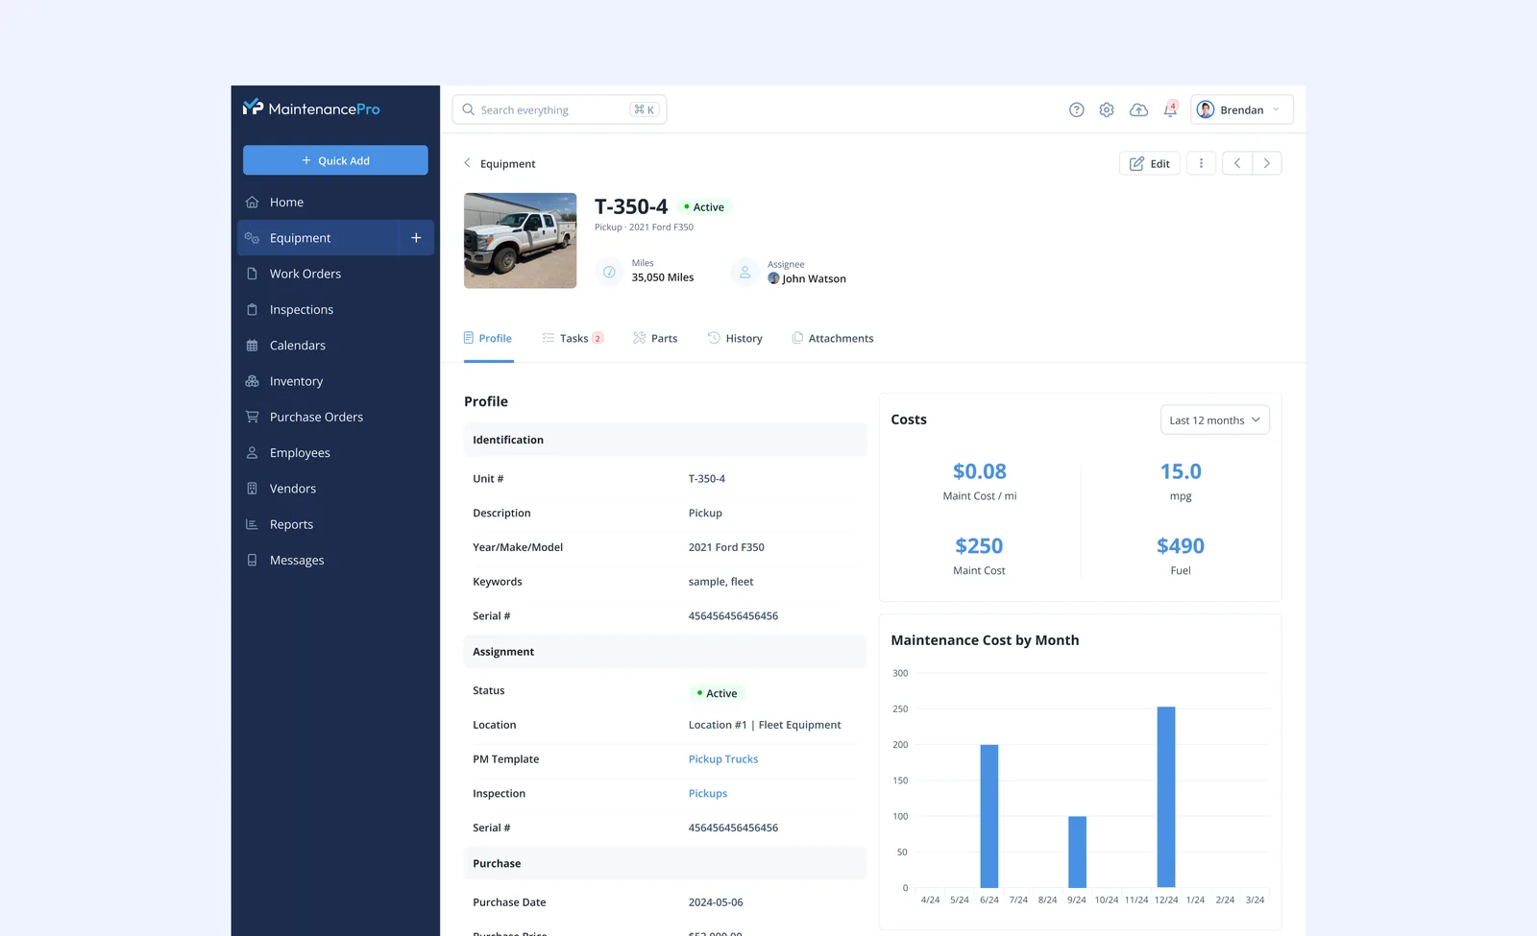Screen dimensions: 1537x936
Task: Go to next equipment with right arrow
Action: [1267, 163]
